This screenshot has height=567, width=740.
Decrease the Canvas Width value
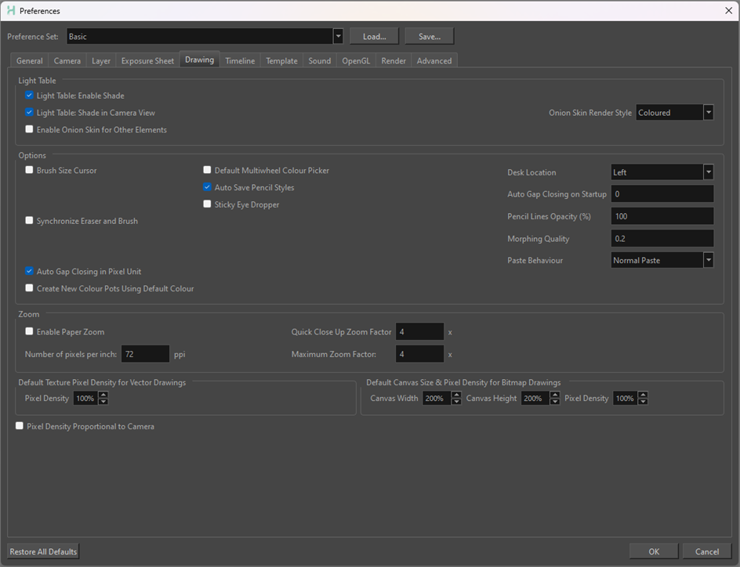[x=456, y=402]
